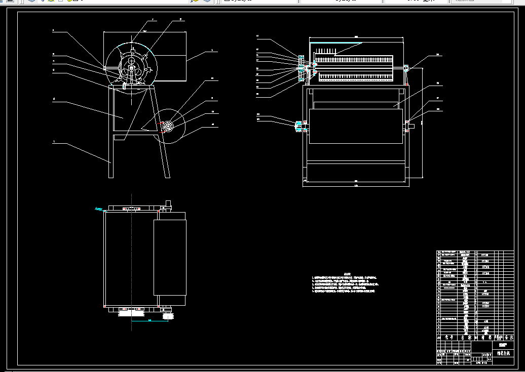Image resolution: width=525 pixels, height=372 pixels.
Task: Open the Layer Properties Manager toolbar icon
Action: [31, 1]
